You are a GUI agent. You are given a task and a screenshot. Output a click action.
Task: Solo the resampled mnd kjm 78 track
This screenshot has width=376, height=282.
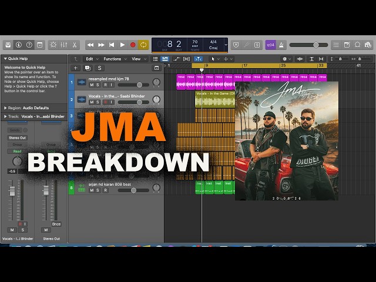pos(98,85)
